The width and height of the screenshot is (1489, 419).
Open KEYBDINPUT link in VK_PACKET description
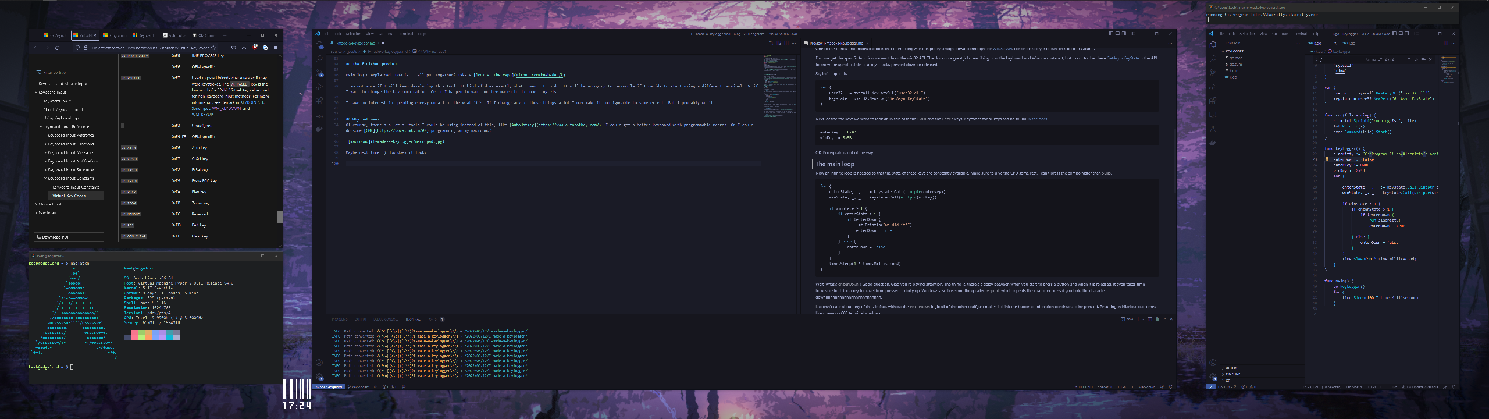coord(252,102)
